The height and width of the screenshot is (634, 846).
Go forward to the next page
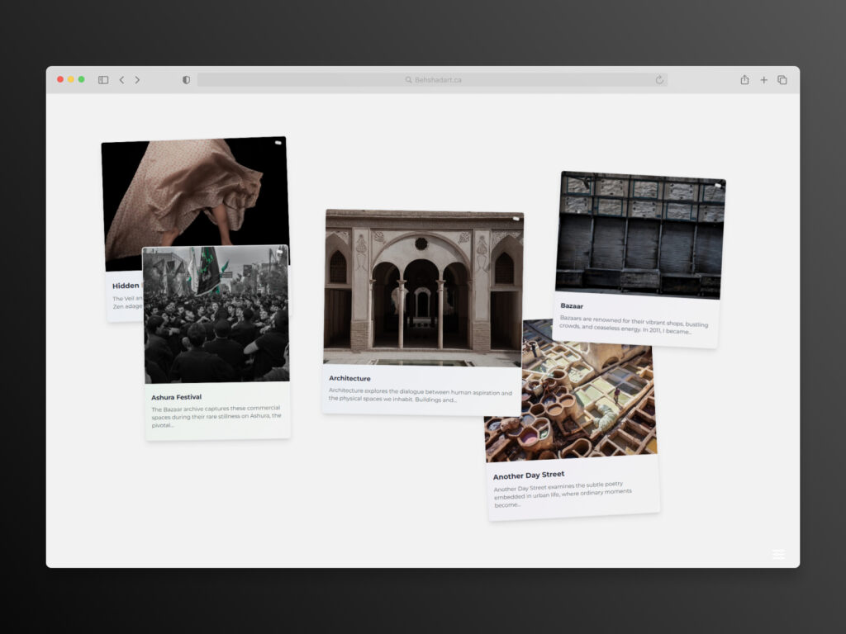[137, 80]
